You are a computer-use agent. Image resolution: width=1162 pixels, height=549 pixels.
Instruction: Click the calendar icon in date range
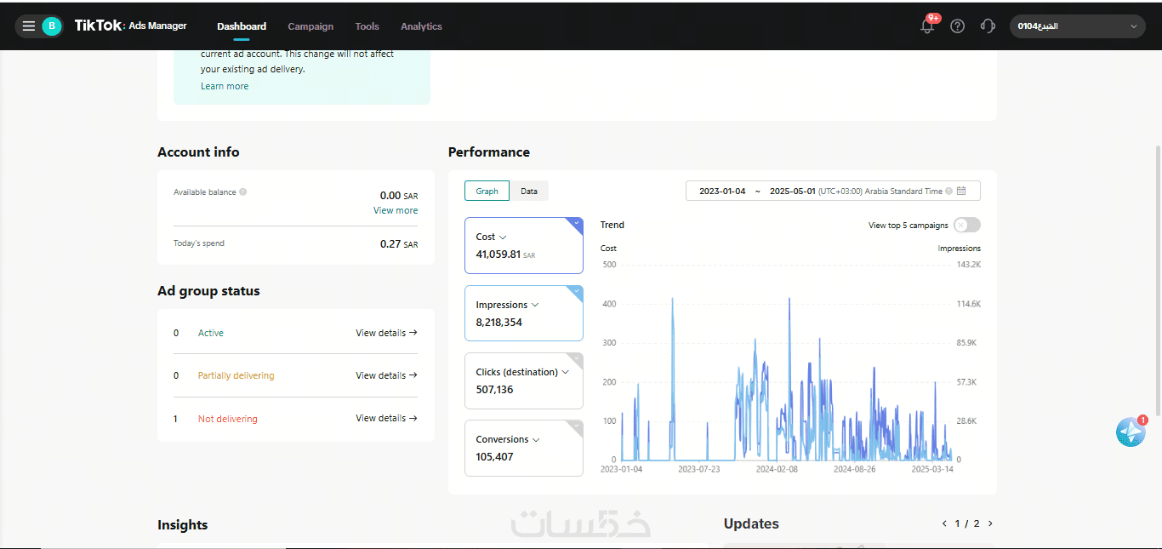[x=961, y=191]
